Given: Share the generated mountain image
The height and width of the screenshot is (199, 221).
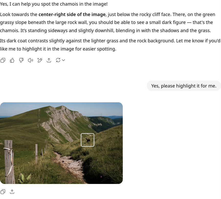Looking at the screenshot, I should tap(12, 192).
